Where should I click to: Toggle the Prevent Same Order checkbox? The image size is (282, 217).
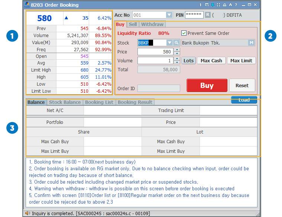184,33
